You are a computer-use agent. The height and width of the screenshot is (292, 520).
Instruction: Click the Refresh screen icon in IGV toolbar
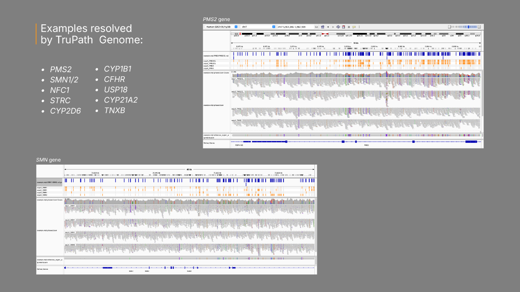(x=338, y=27)
